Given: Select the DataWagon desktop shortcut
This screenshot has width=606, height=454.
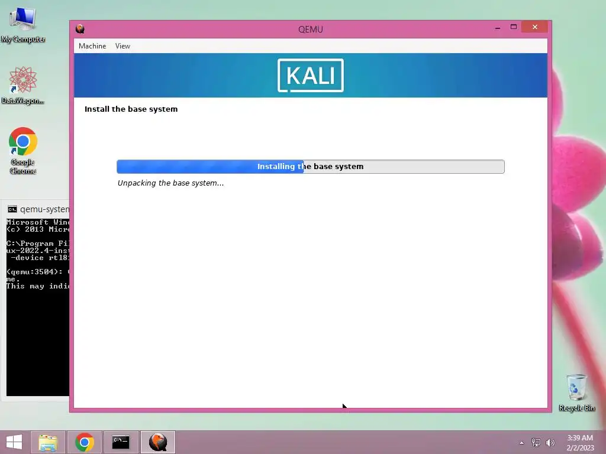Looking at the screenshot, I should (x=23, y=85).
